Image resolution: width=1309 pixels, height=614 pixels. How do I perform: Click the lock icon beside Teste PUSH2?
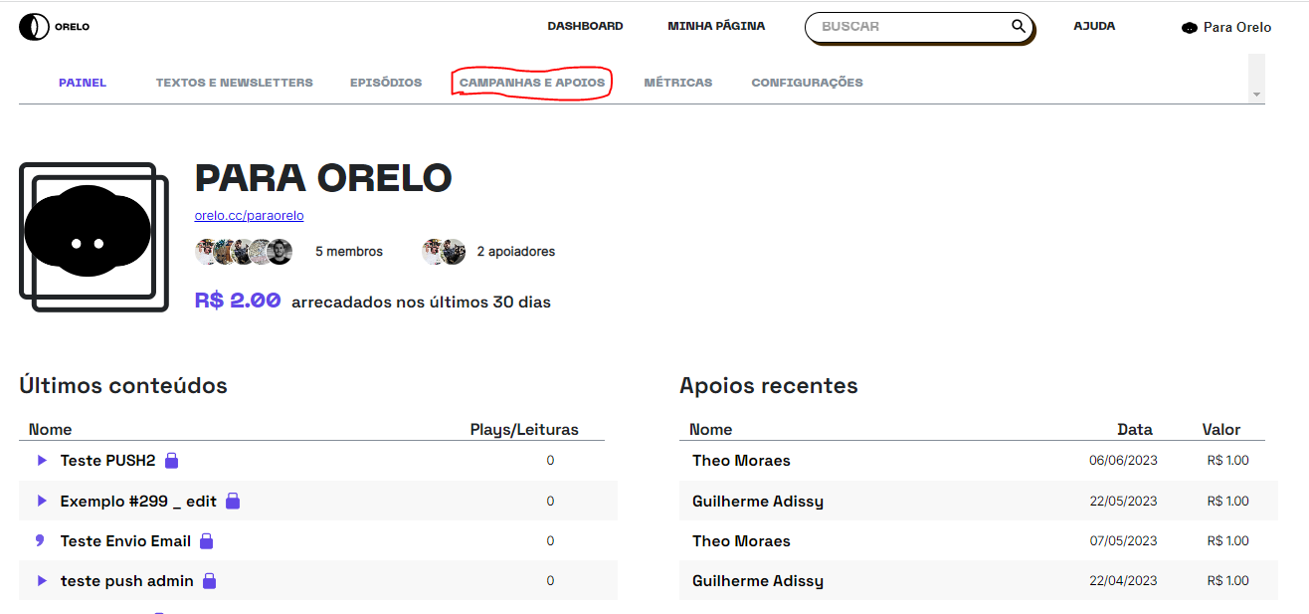point(171,461)
